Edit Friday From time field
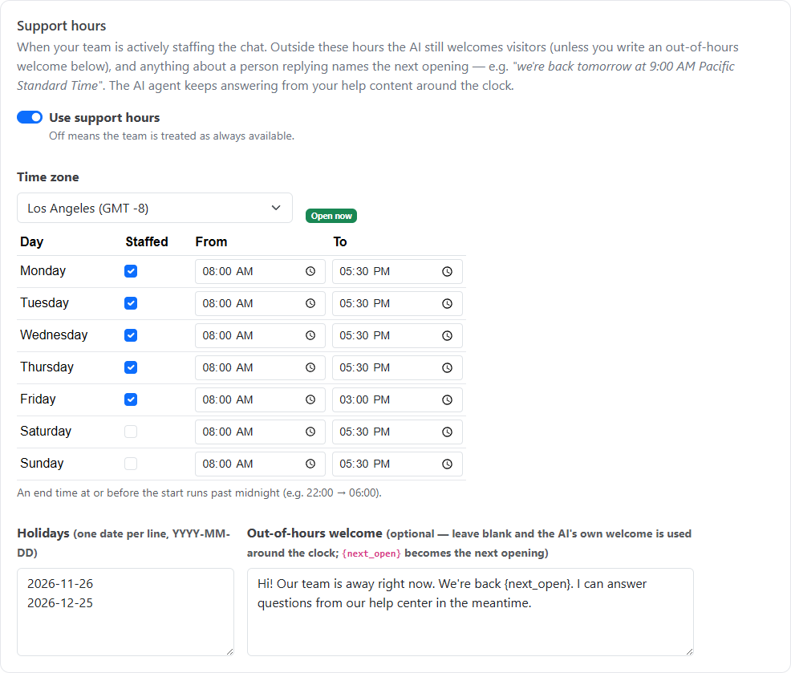 (x=260, y=399)
